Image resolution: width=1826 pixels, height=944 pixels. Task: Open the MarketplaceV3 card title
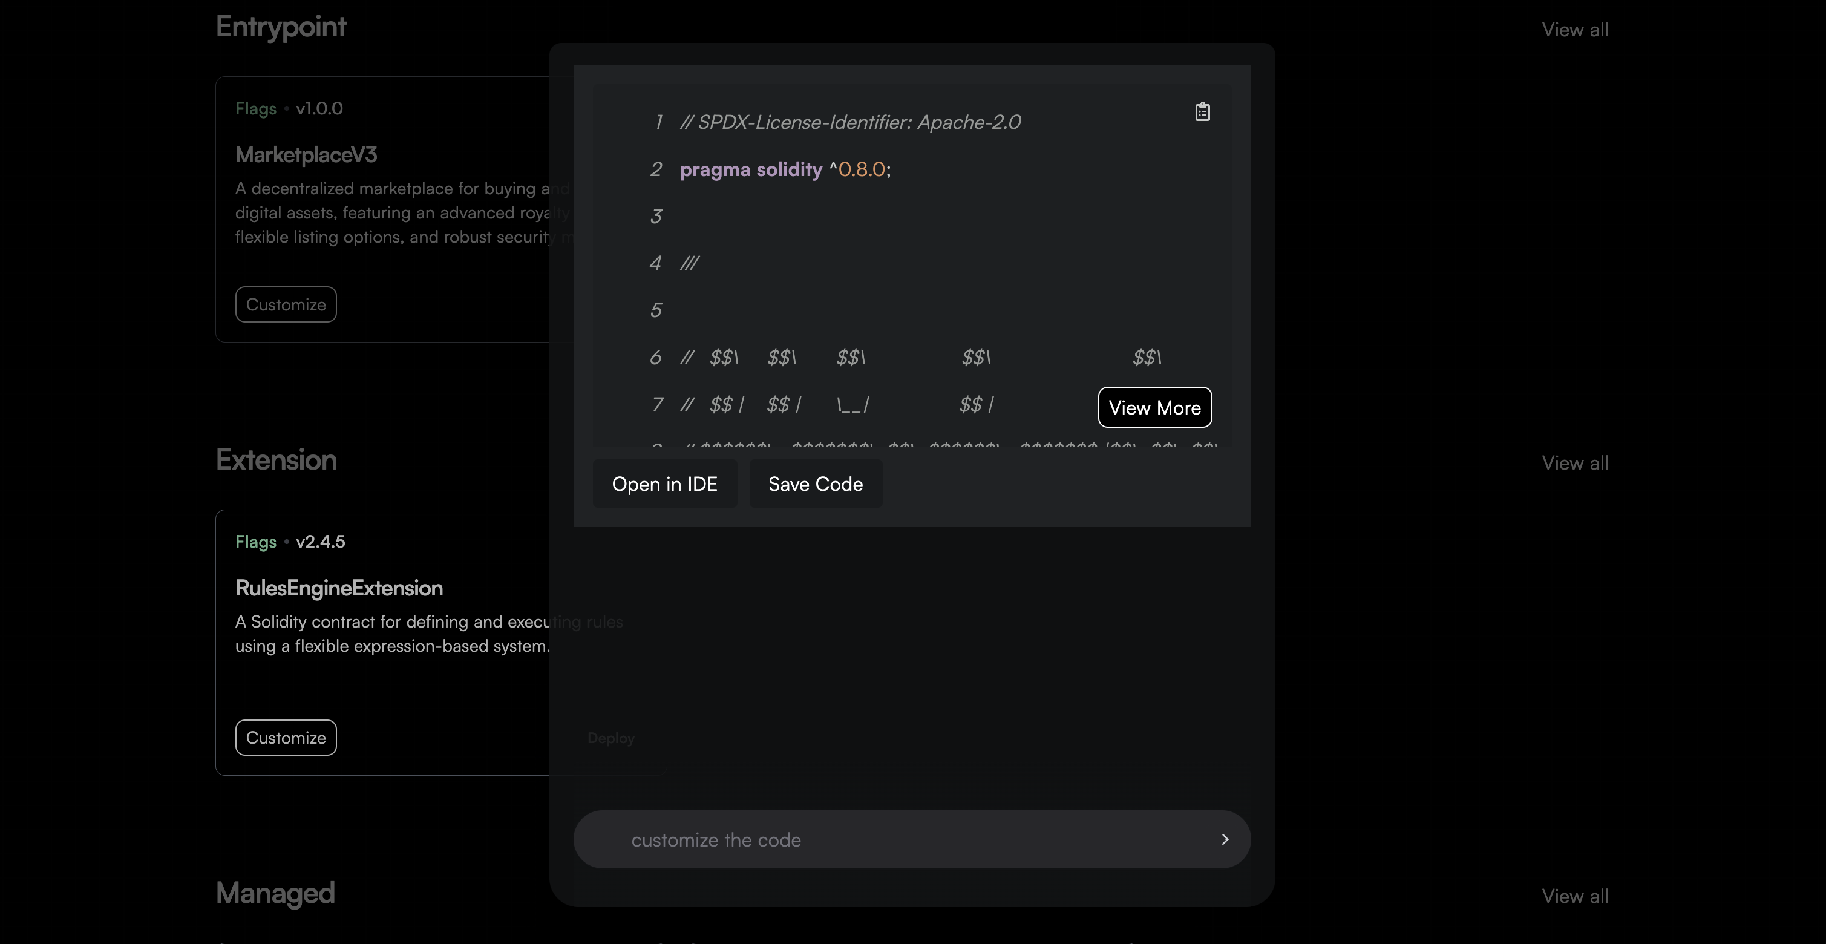click(306, 154)
